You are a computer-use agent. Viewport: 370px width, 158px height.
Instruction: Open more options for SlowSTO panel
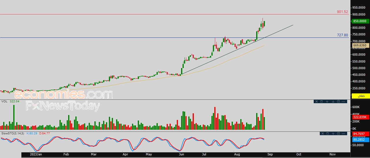click(343, 133)
